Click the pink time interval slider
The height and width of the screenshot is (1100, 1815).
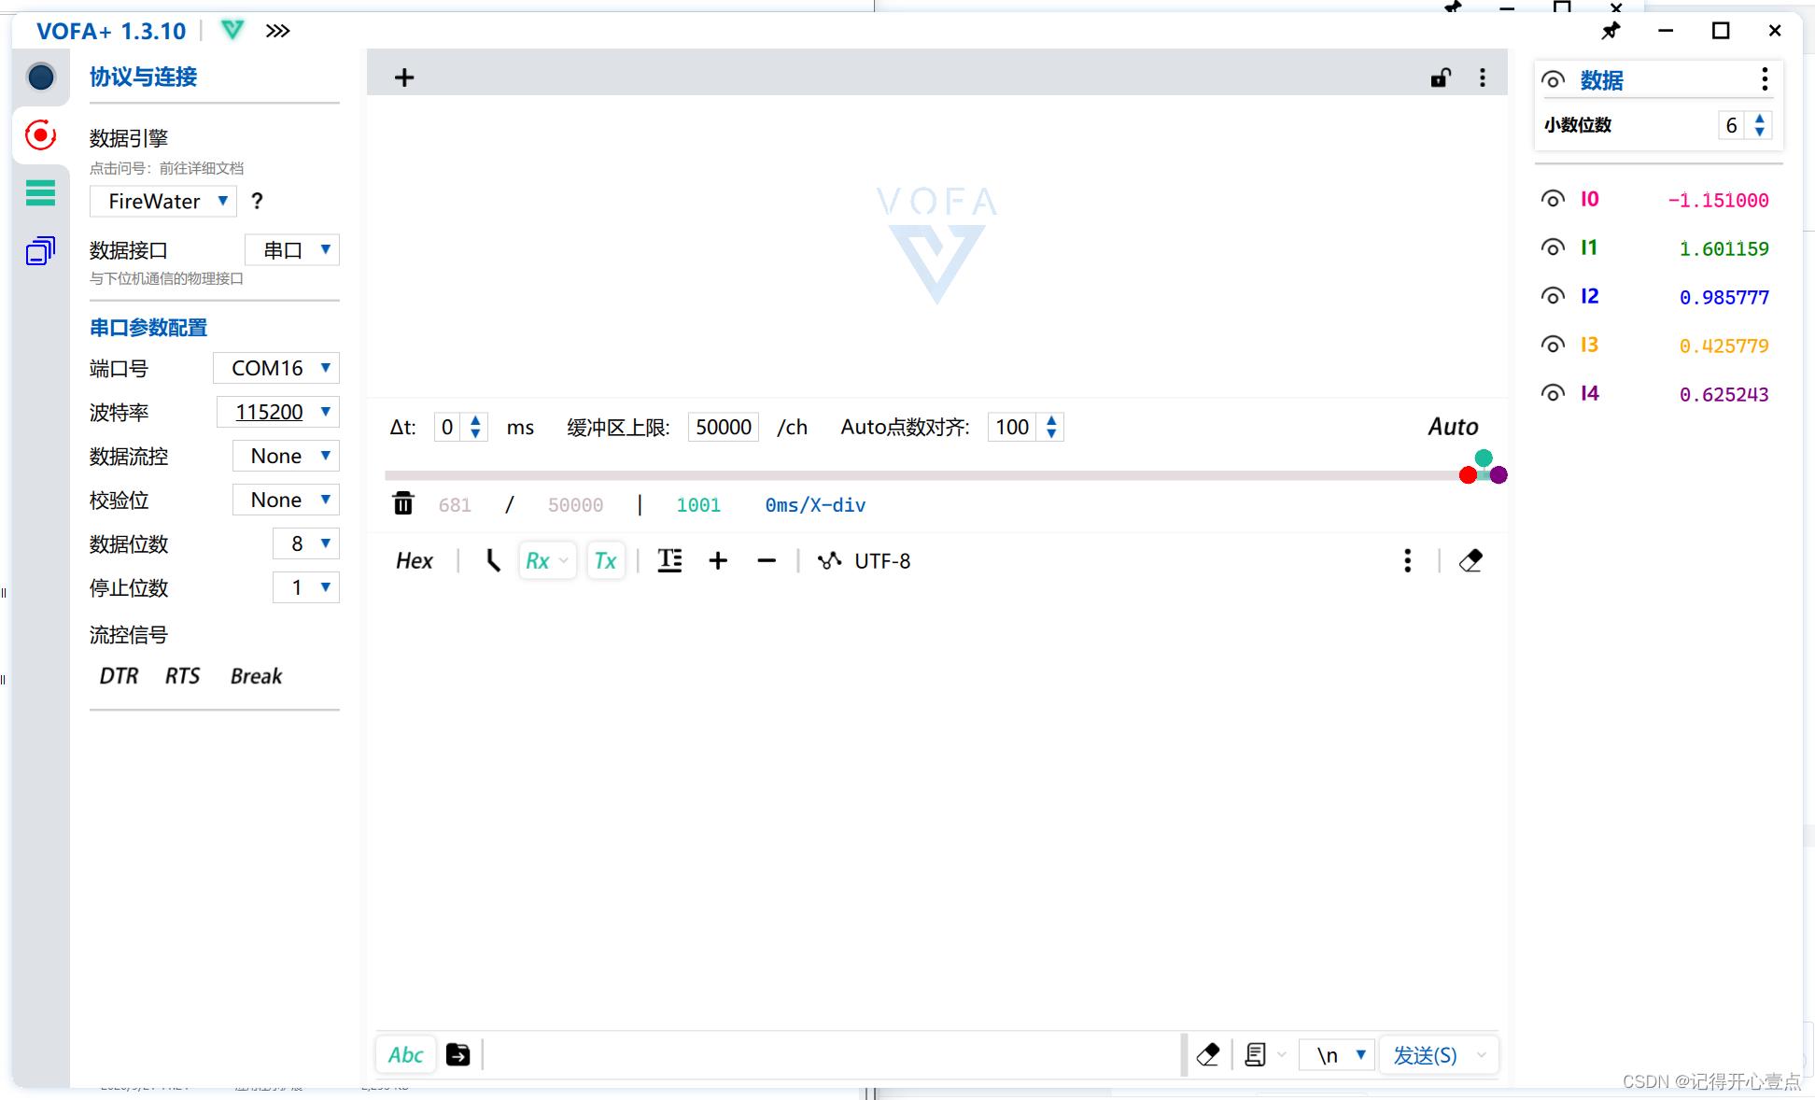[934, 474]
